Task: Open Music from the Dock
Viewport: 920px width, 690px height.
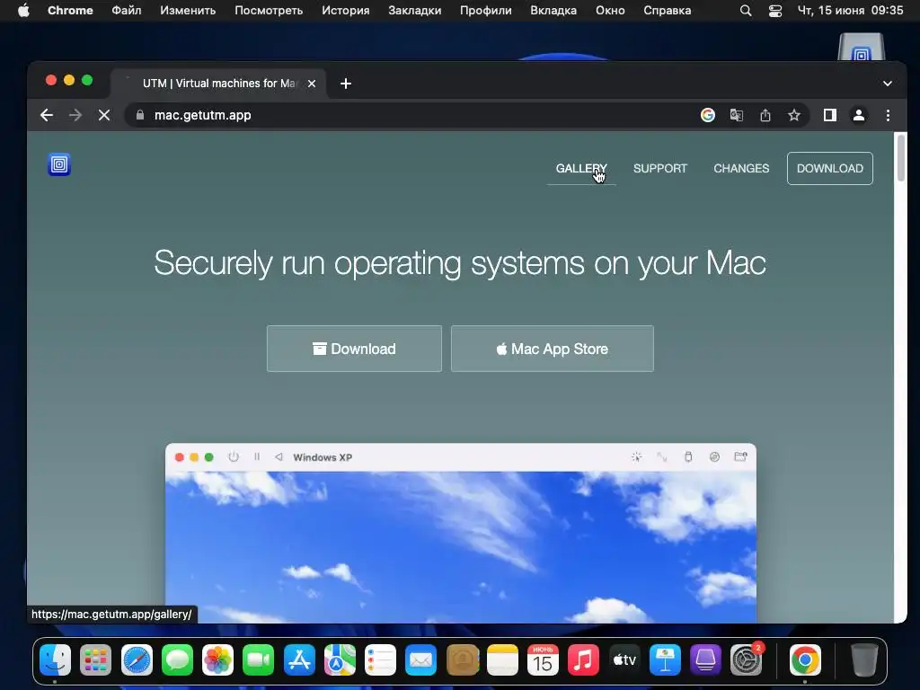Action: [x=583, y=660]
